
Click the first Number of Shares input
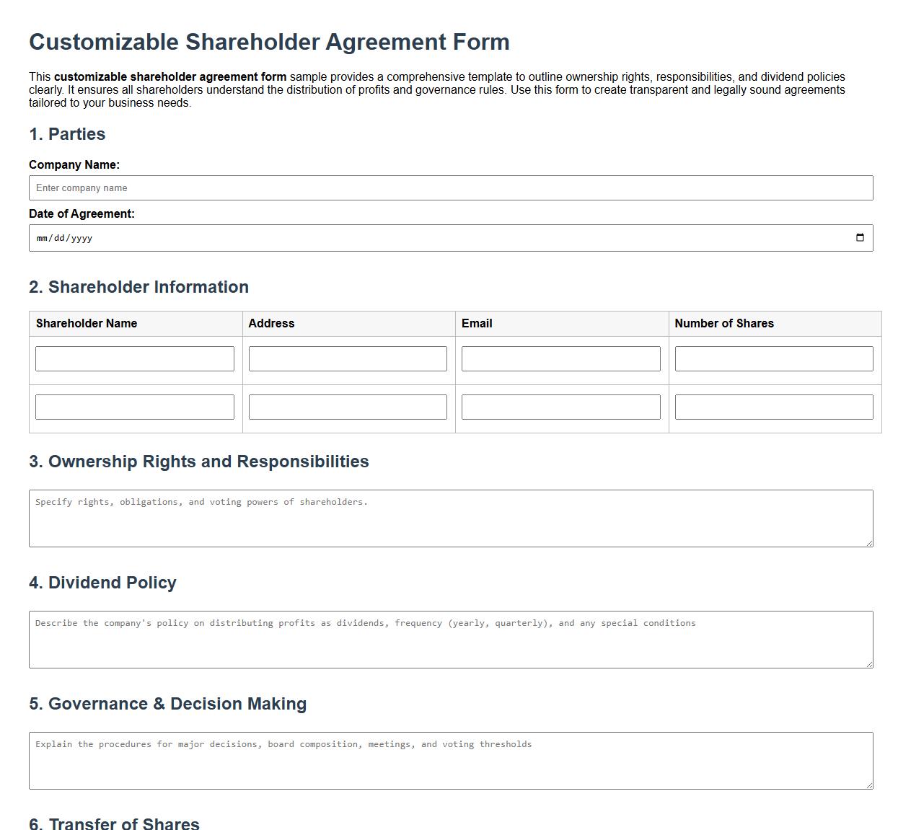point(773,358)
